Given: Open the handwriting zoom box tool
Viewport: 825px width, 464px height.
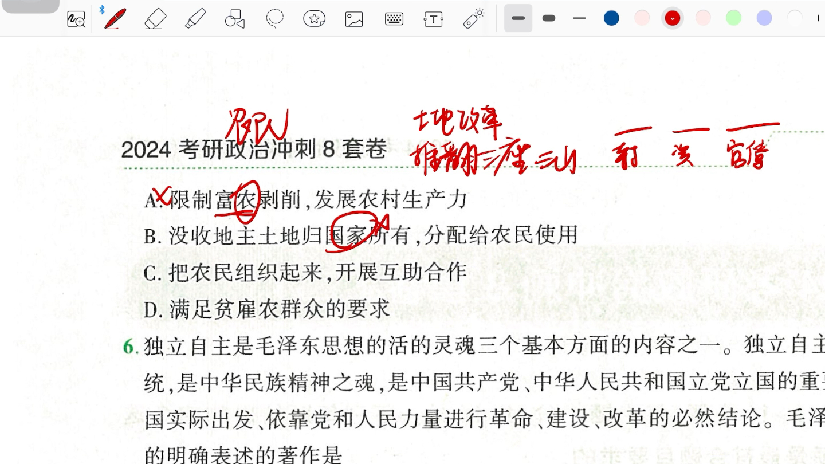Looking at the screenshot, I should pyautogui.click(x=76, y=19).
